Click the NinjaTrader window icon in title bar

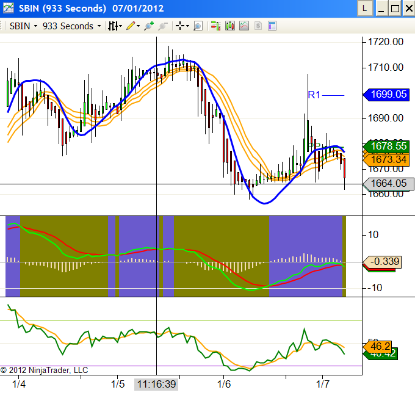point(8,8)
